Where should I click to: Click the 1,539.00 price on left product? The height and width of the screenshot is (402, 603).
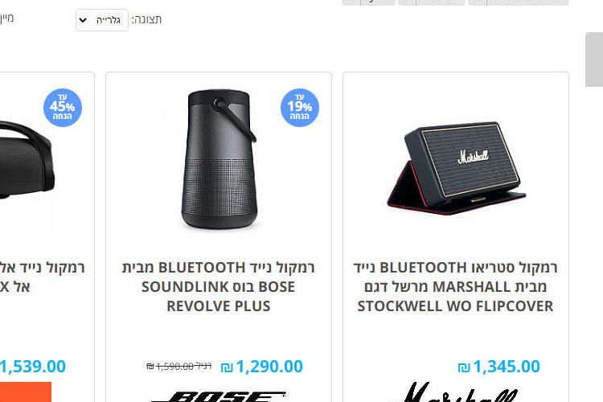click(33, 367)
